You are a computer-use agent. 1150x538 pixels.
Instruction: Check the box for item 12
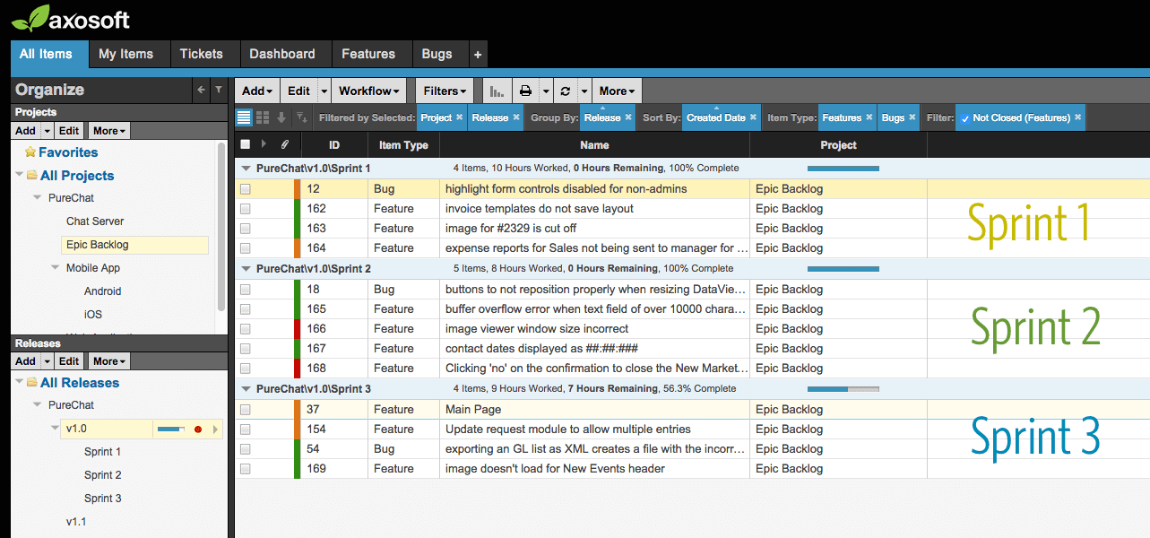tap(246, 189)
